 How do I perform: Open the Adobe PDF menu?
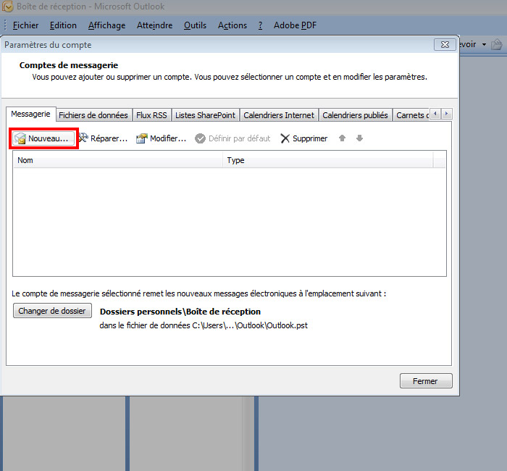tap(295, 25)
